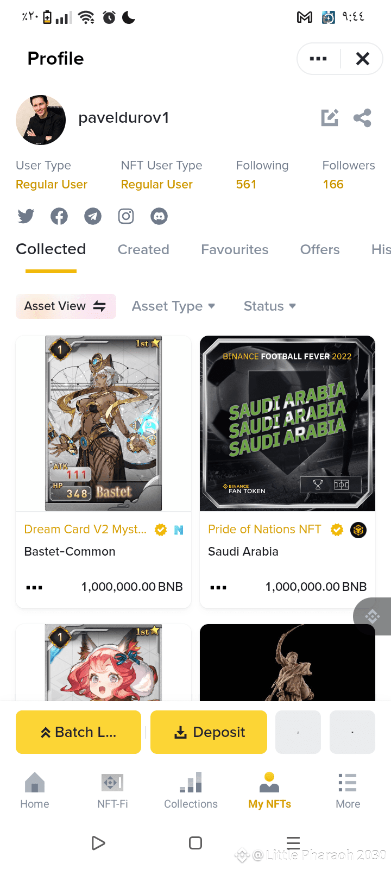The width and height of the screenshot is (391, 869).
Task: Tap the share profile icon
Action: [x=362, y=117]
